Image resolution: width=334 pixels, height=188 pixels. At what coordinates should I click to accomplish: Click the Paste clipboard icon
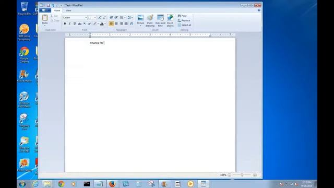coord(45,17)
